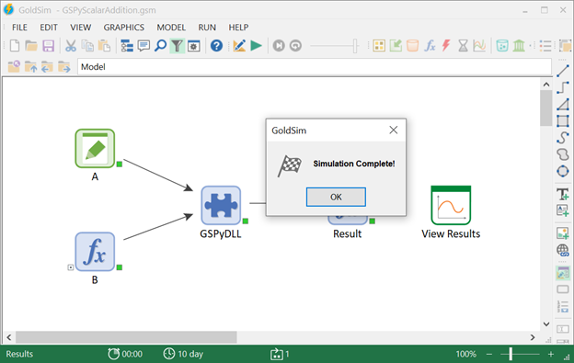This screenshot has width=574, height=363.
Task: Select the straight line drawing tool
Action: [x=563, y=71]
